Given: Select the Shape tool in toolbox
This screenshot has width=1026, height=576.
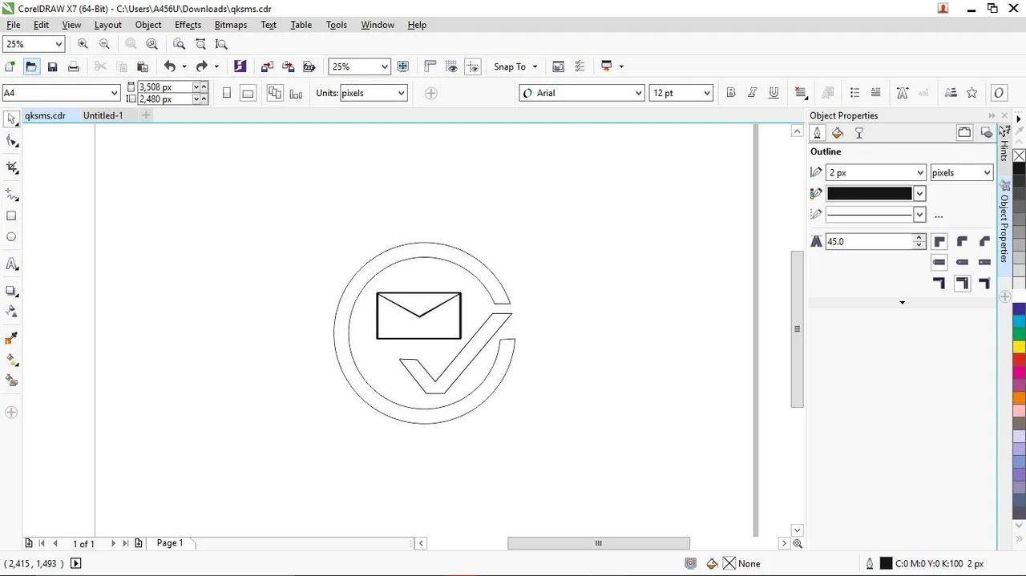Looking at the screenshot, I should point(11,141).
